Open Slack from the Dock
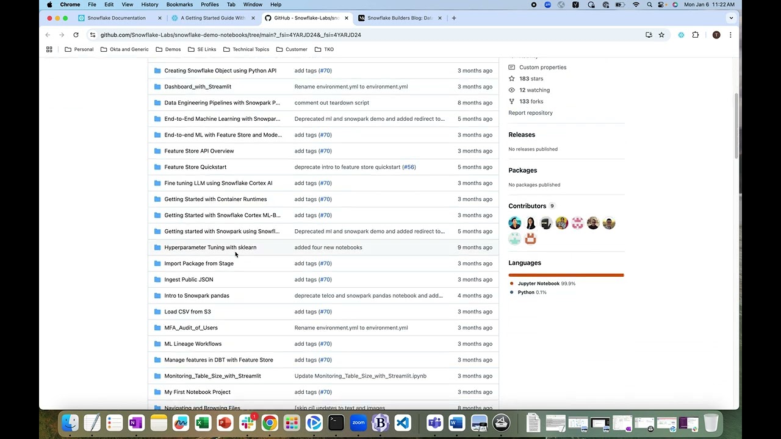This screenshot has width=781, height=439. coord(247,423)
